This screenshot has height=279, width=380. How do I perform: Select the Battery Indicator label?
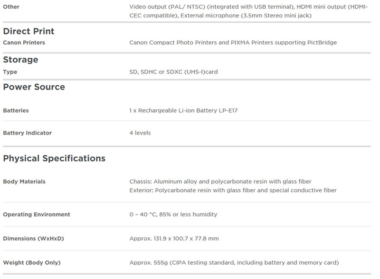point(27,133)
